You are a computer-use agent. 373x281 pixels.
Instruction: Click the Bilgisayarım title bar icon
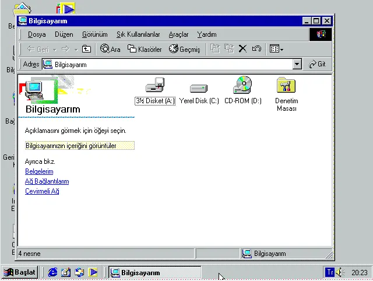click(x=23, y=21)
